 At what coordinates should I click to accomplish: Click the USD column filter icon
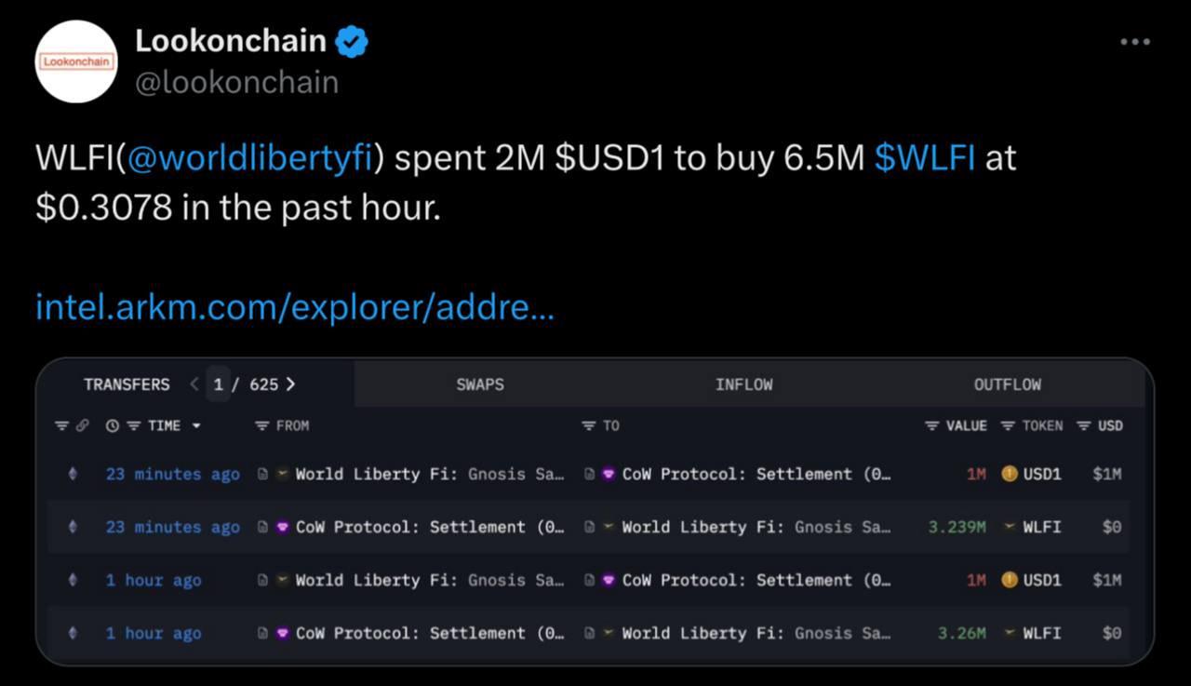tap(1084, 425)
